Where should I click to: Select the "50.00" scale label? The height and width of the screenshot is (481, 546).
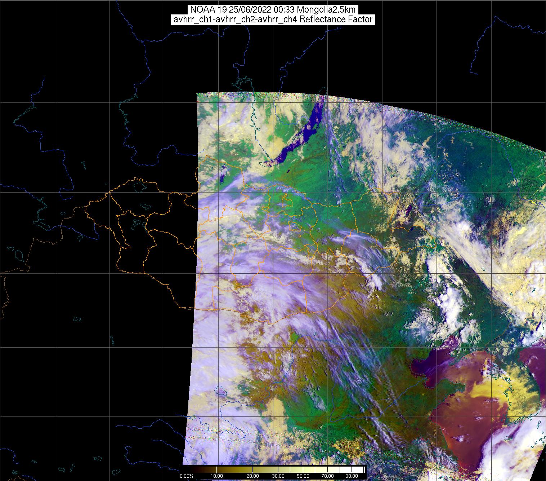[303, 476]
